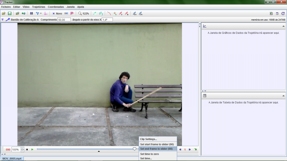This screenshot has height=161, width=287.
Task: Open the Trajetórias menu
Action: [38, 7]
